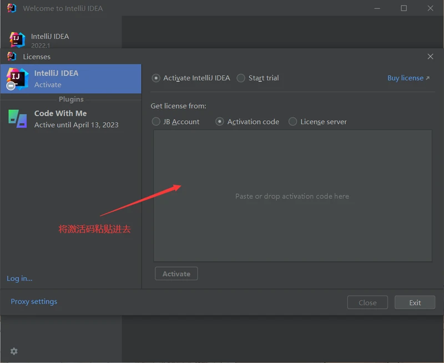Select Code With Me plugin license entry
This screenshot has width=444, height=363.
[x=71, y=119]
